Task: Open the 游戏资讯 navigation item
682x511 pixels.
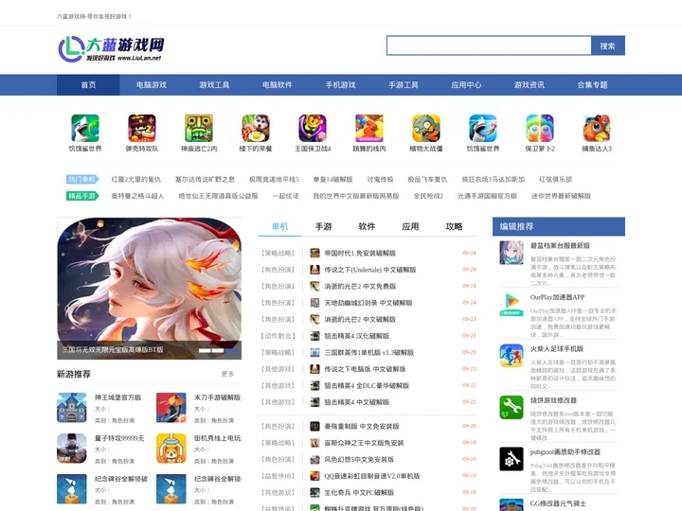Action: [529, 85]
